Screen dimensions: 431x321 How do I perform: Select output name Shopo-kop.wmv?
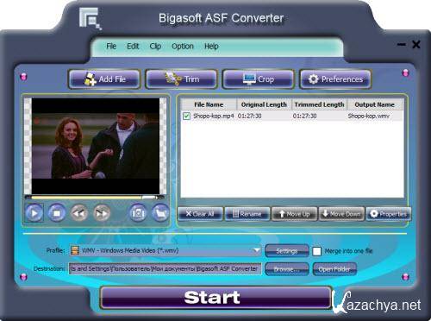tap(369, 116)
